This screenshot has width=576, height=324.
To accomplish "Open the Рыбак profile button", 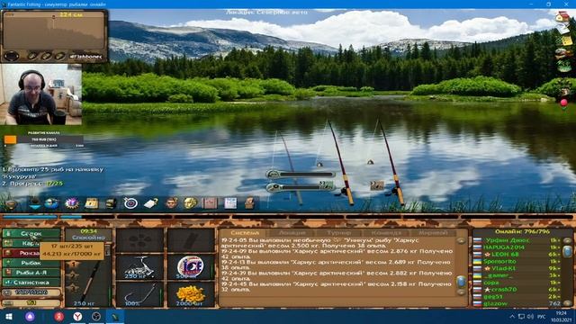I will pyautogui.click(x=31, y=263).
